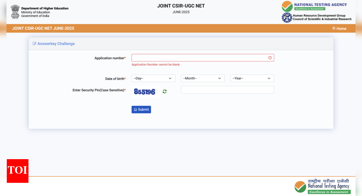
Task: Click the Home icon in the orange bar
Action: 334,28
